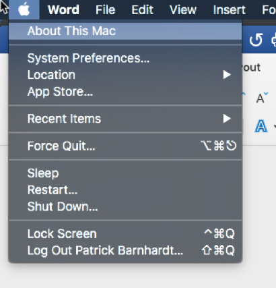Open the Insert menu
The image size is (276, 288).
click(229, 9)
